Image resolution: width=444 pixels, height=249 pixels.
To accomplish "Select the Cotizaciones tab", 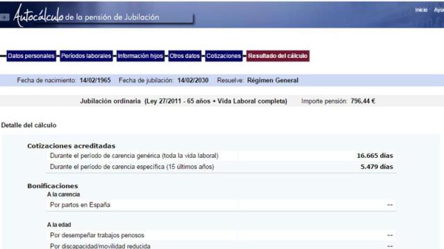I will (x=223, y=56).
